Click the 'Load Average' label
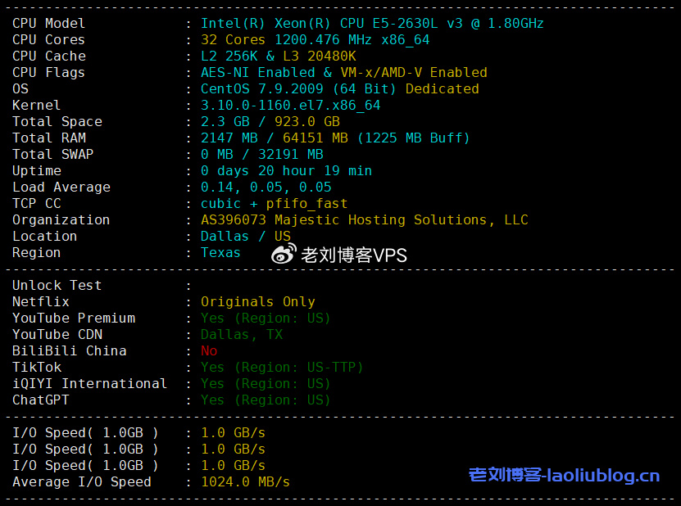This screenshot has width=681, height=506. coord(61,187)
